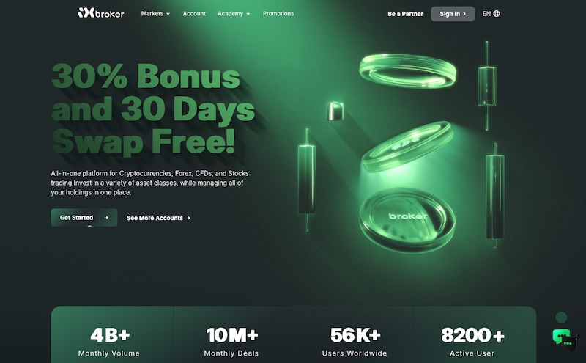Click the Sign In button
Screen dimensions: 586x363
click(x=453, y=14)
